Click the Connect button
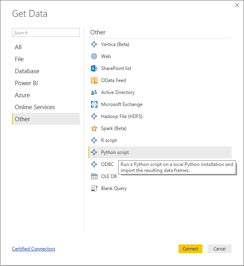Screen dimensions: 244x266 click(190, 249)
